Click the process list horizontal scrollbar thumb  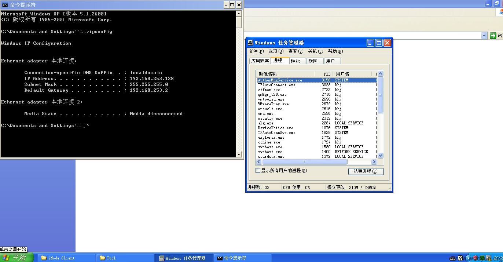pyautogui.click(x=304, y=161)
